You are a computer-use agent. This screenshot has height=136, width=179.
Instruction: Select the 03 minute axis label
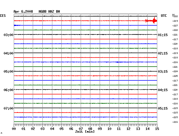[x=43, y=129]
